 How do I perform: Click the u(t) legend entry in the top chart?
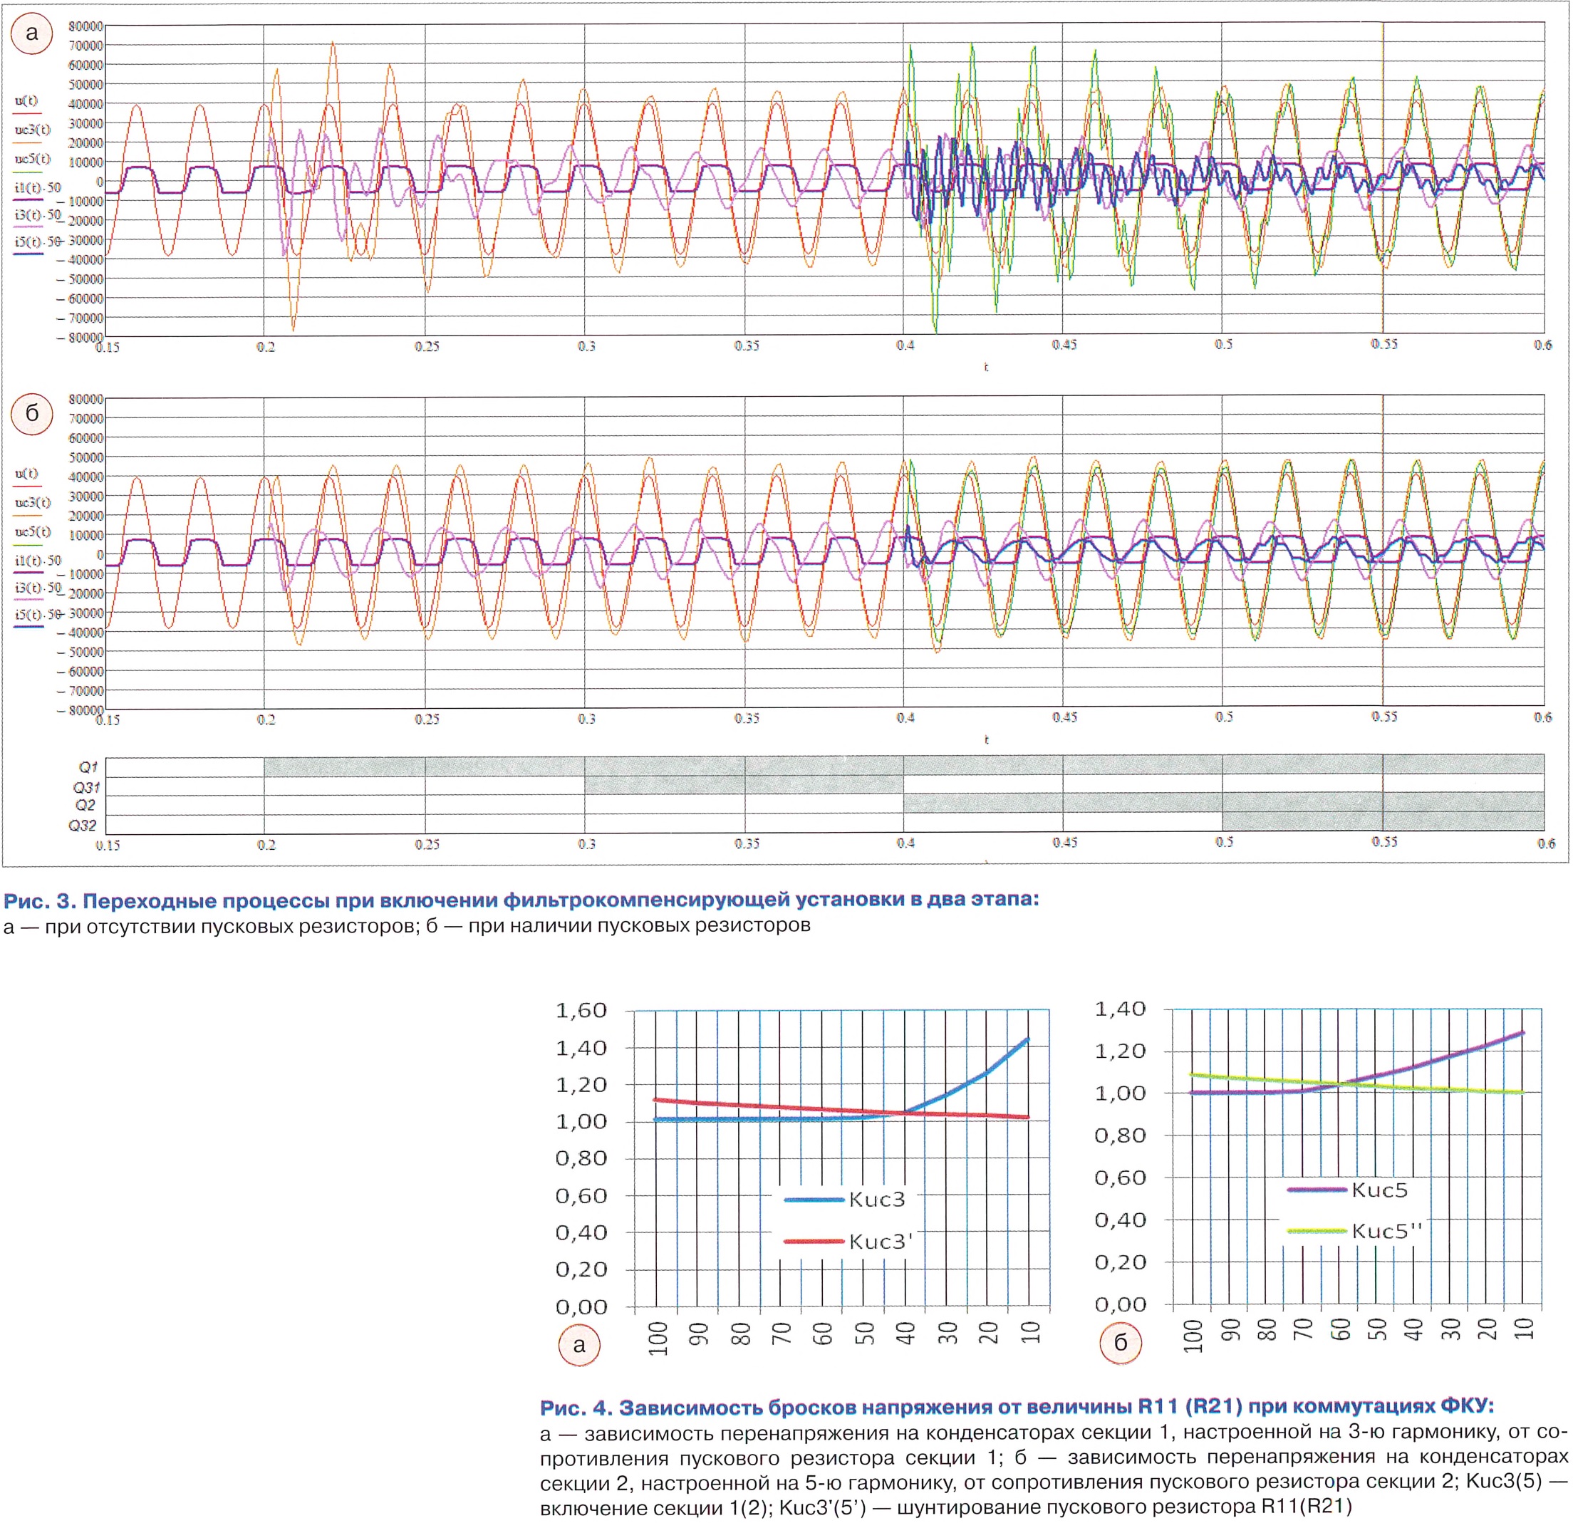(26, 101)
